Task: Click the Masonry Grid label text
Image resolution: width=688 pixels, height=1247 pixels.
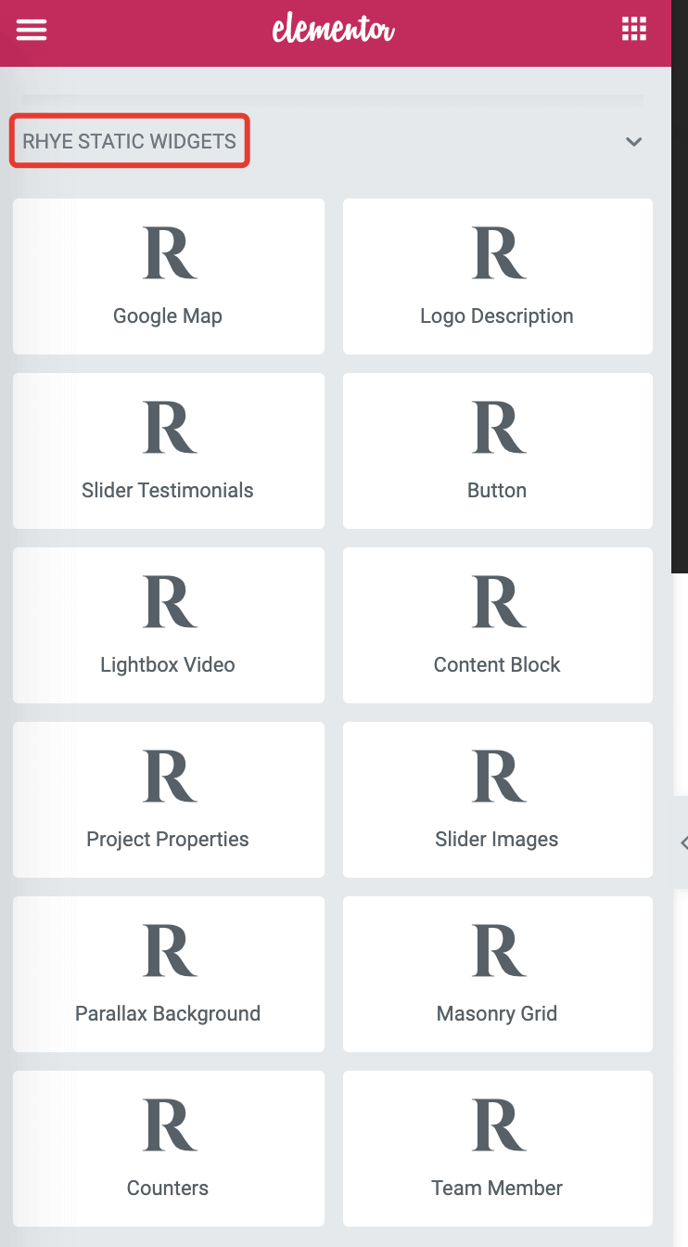Action: (x=497, y=1014)
